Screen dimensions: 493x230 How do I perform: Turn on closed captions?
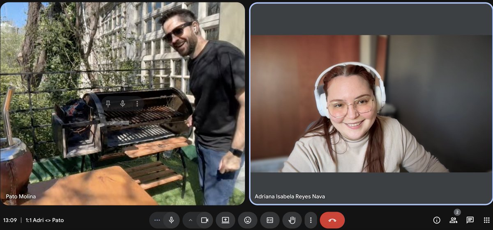270,220
